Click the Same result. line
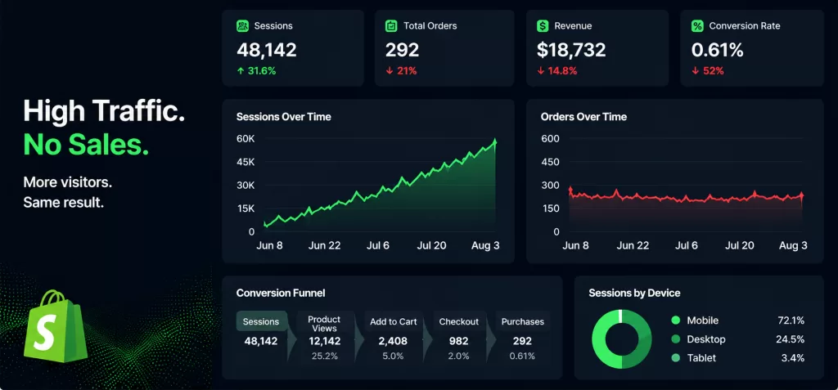The width and height of the screenshot is (838, 390). (64, 203)
